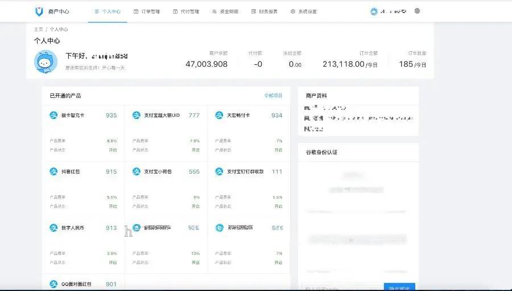Image resolution: width=512 pixels, height=291 pixels.
Task: Click the 谷歌身份认证 panel heading
Action: click(x=321, y=152)
